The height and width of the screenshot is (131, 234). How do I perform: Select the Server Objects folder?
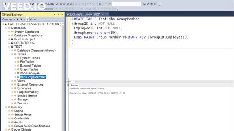coord(21,130)
